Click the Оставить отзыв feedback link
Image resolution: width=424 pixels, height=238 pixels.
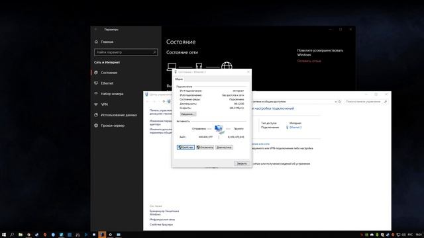click(x=309, y=61)
